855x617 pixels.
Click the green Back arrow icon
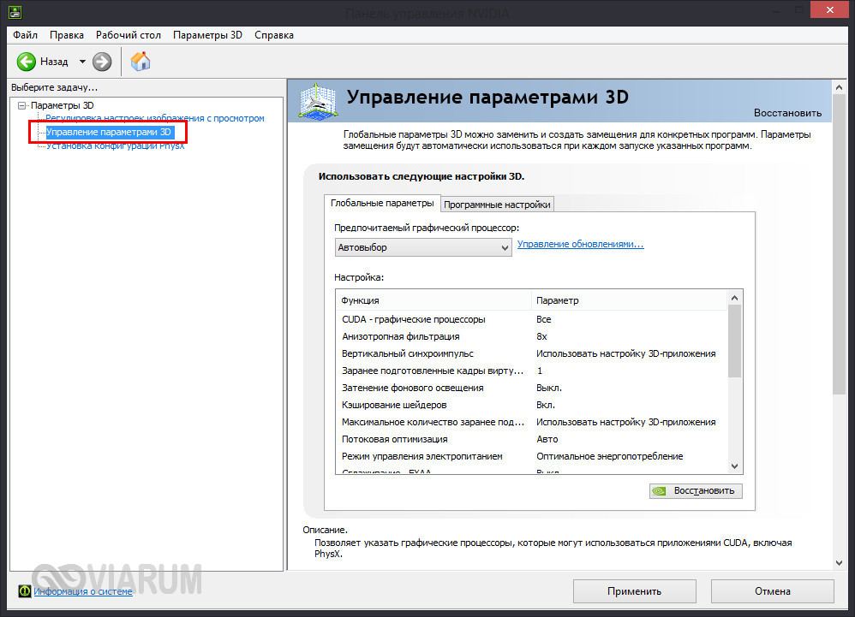pos(27,62)
